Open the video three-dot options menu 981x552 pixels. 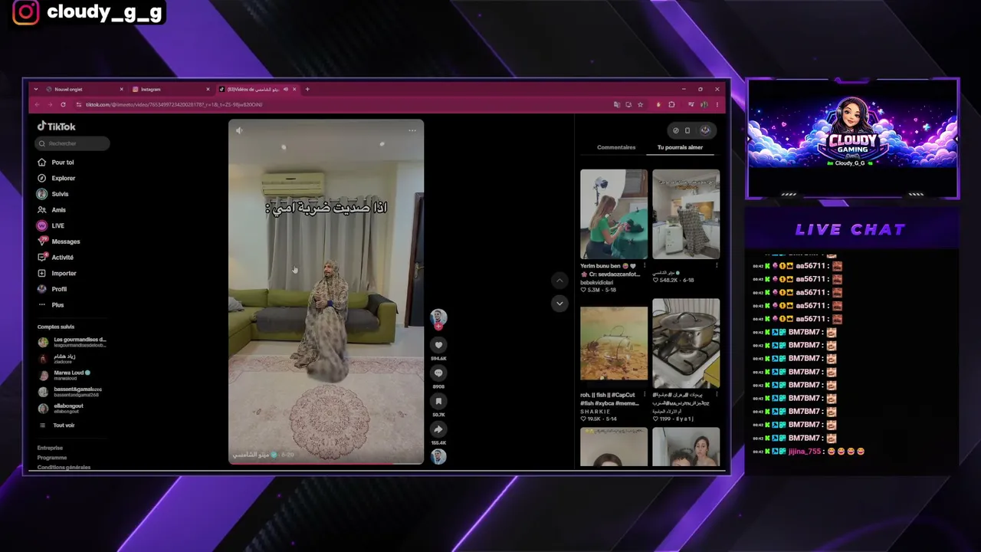[412, 130]
